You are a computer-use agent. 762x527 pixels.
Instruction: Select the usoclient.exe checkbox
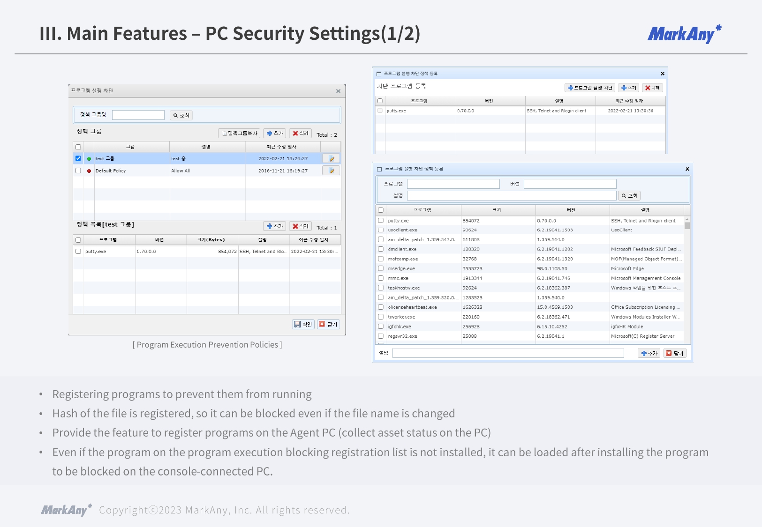381,230
